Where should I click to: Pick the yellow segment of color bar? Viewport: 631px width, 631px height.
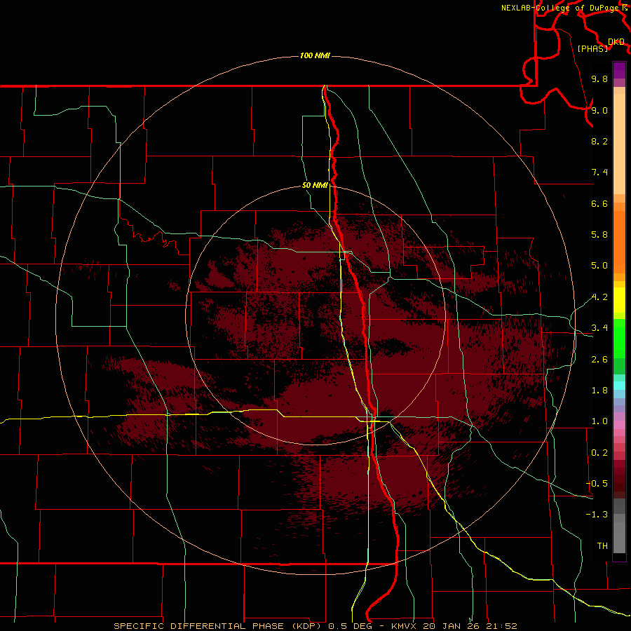[619, 300]
